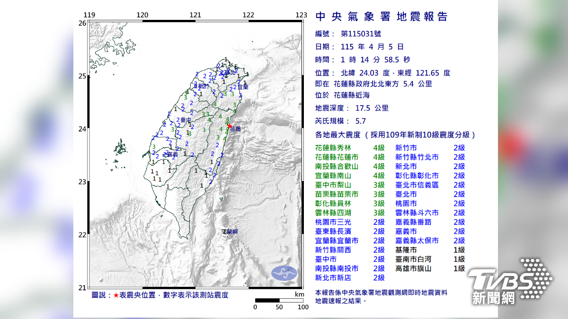
Task: Click the 臺中市梨山 3級 entry
Action: click(x=350, y=185)
